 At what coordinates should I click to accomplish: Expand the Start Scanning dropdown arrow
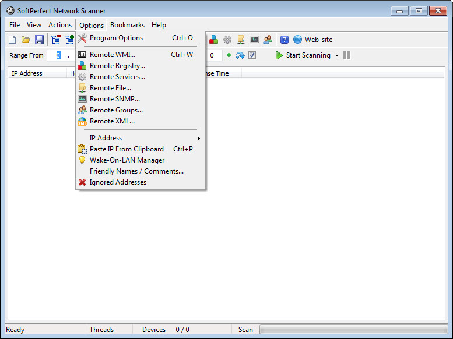coord(336,56)
